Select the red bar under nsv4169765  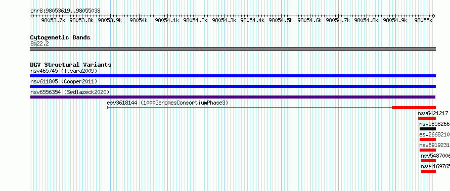pos(428,171)
